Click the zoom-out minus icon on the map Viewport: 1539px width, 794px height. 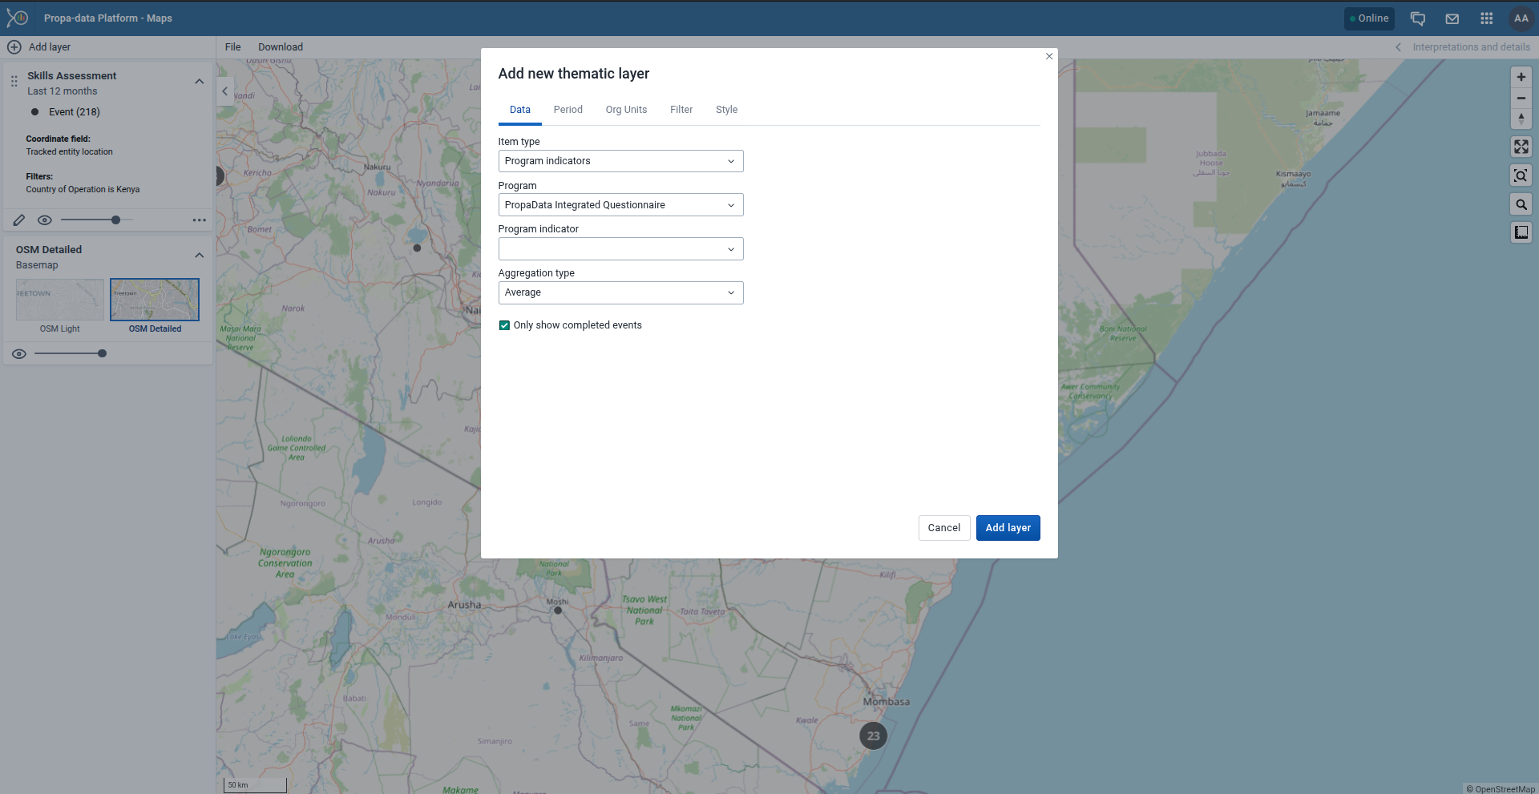pyautogui.click(x=1521, y=98)
